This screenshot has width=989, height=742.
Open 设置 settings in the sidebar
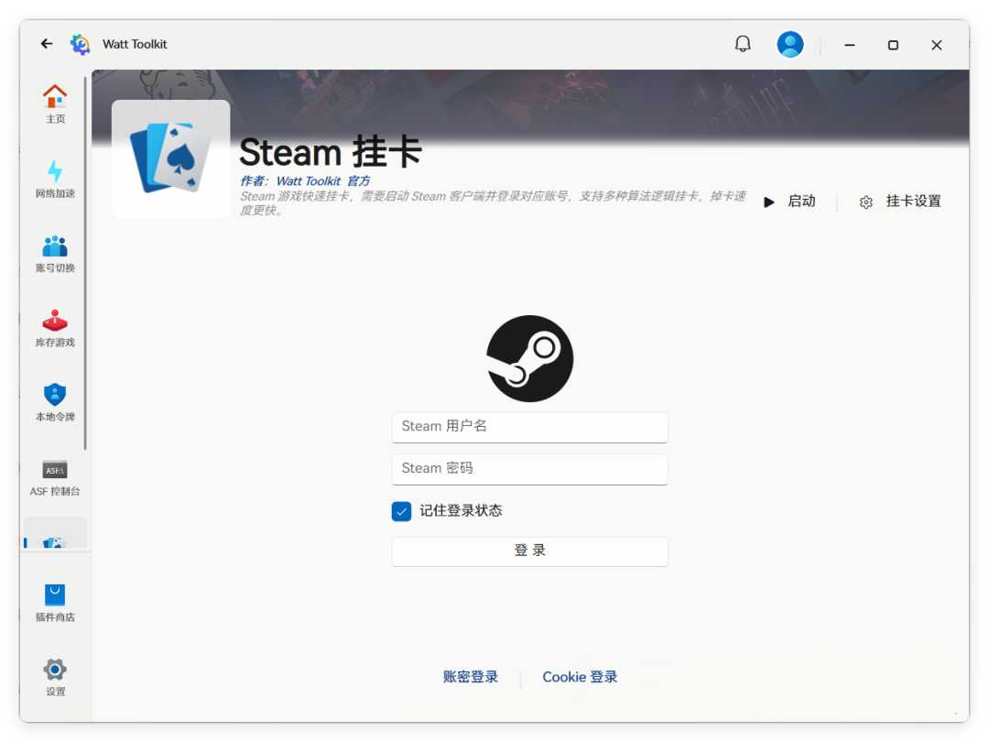pos(55,678)
